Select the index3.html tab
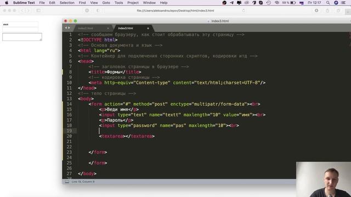 click(134, 28)
